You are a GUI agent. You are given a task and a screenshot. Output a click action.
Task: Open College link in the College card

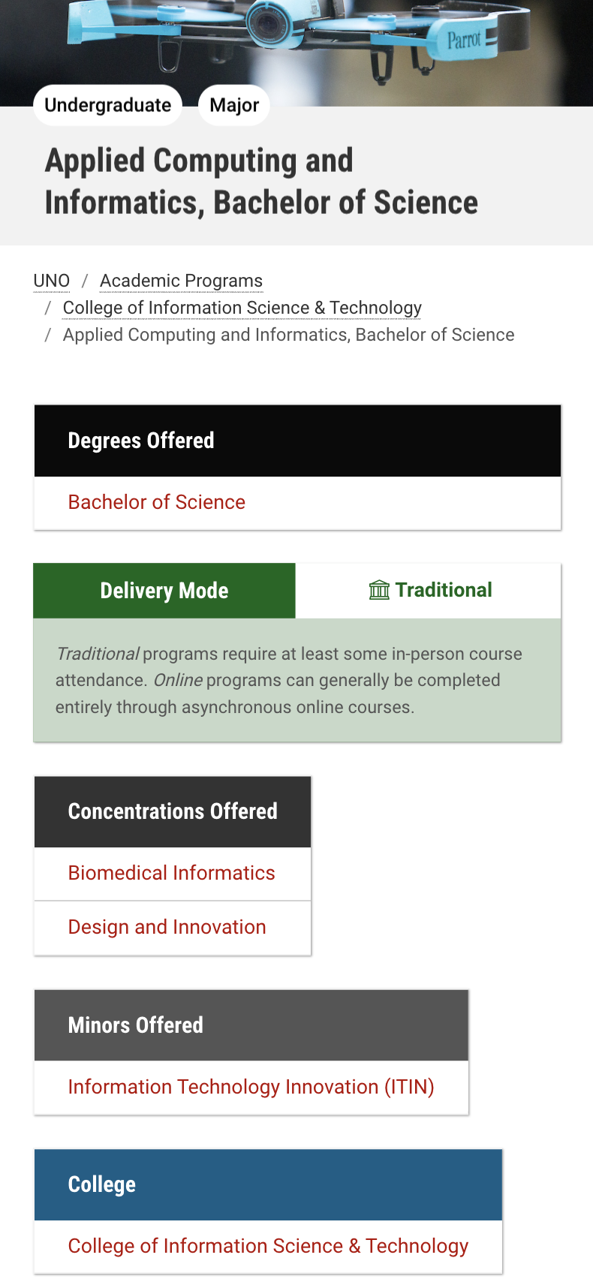pyautogui.click(x=268, y=1246)
